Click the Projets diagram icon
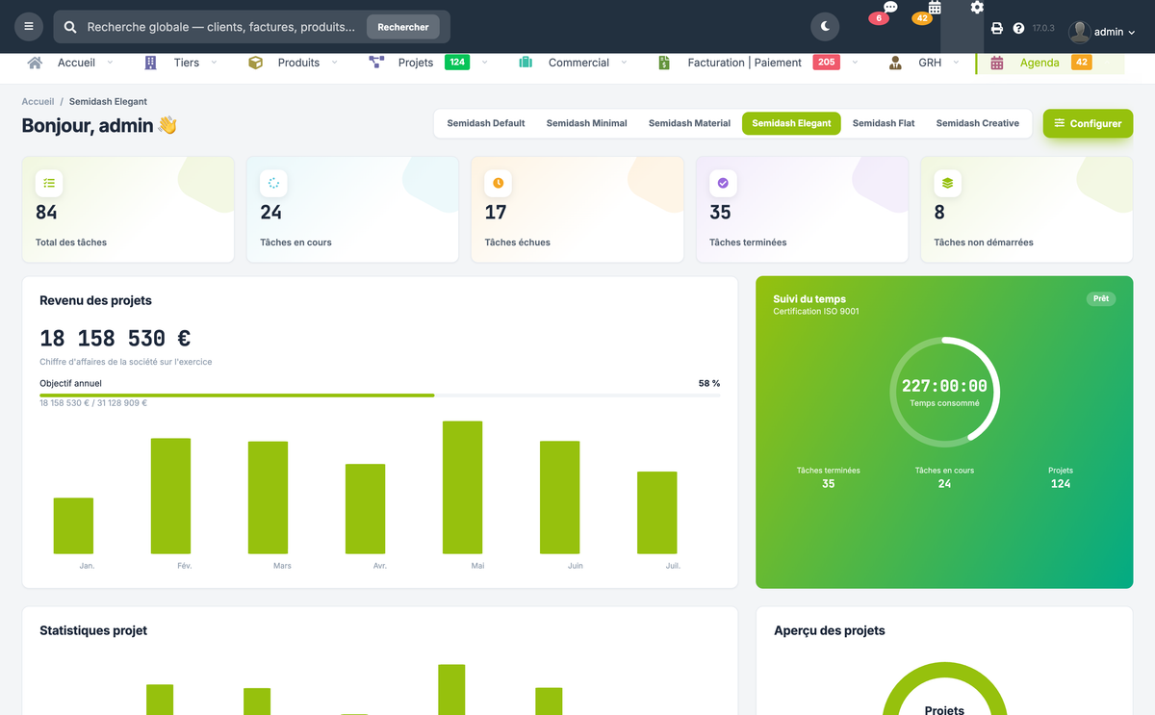This screenshot has height=715, width=1155. tap(376, 63)
